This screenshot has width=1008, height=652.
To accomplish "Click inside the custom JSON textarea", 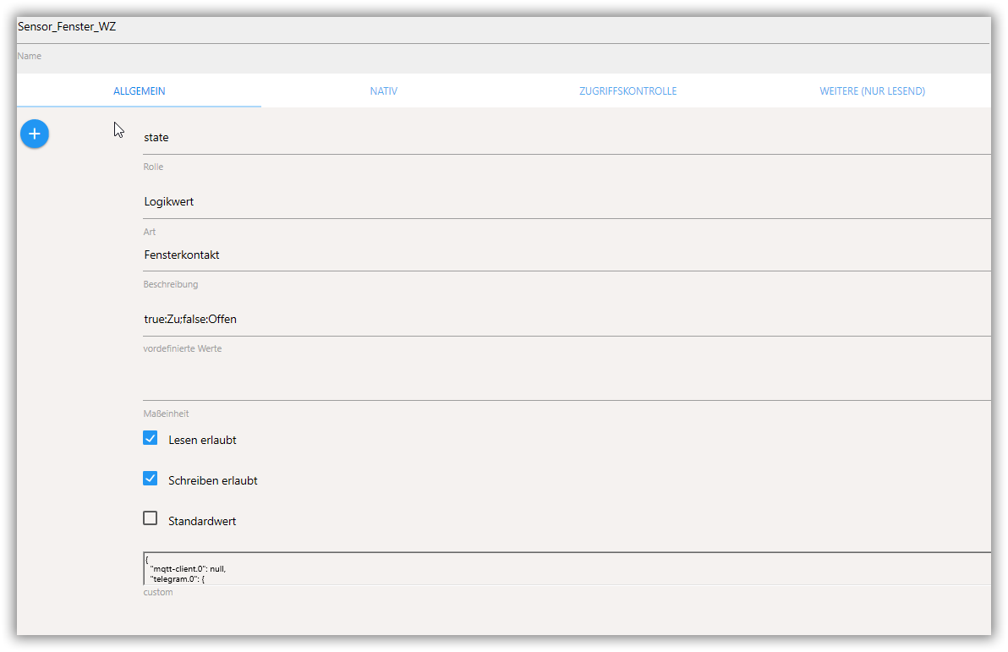I will coord(567,568).
